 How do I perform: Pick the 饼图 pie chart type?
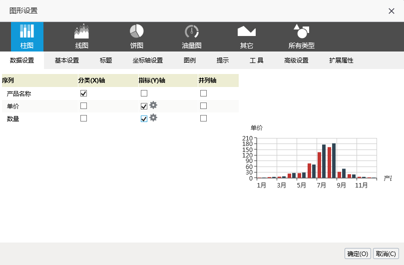point(136,36)
